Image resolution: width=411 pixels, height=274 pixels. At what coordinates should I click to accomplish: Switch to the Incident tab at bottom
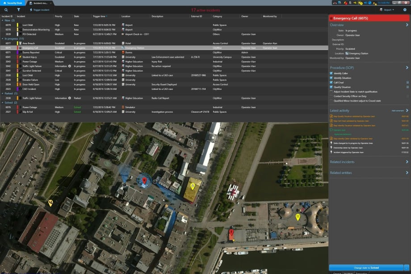348,273
